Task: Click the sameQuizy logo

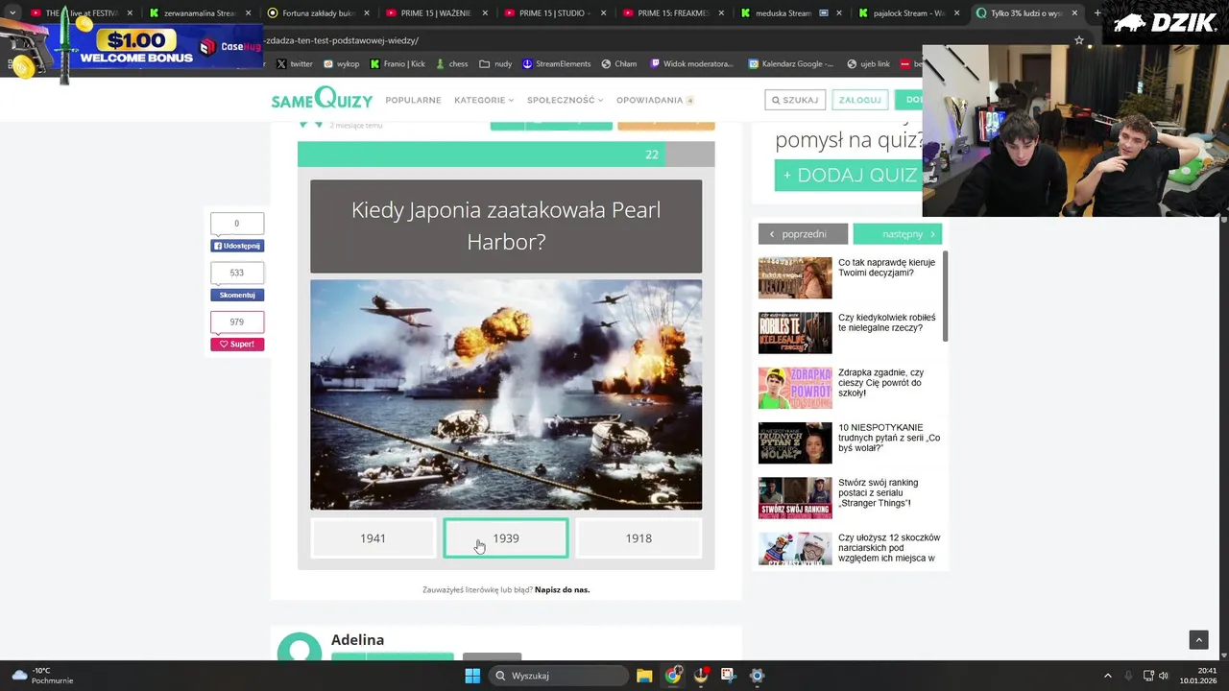Action: tap(322, 99)
